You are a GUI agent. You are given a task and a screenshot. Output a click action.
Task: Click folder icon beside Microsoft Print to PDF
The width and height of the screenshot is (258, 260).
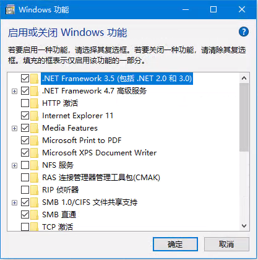coord(34,141)
